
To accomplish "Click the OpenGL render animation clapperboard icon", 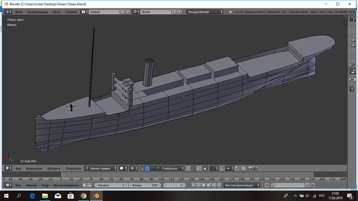I will (x=255, y=169).
